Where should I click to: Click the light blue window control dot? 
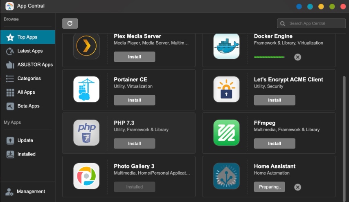[x=310, y=7]
